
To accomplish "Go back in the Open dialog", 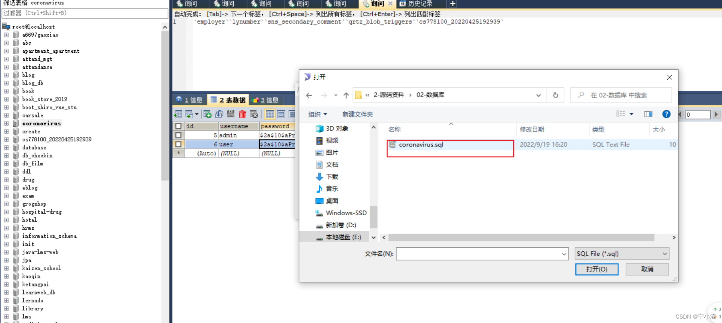I will point(309,95).
